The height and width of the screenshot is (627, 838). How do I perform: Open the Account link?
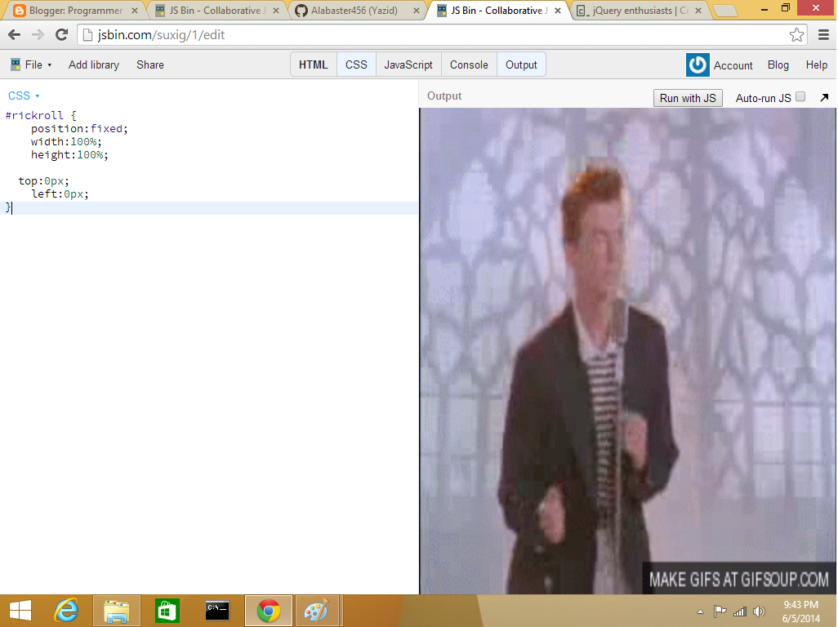(x=733, y=65)
